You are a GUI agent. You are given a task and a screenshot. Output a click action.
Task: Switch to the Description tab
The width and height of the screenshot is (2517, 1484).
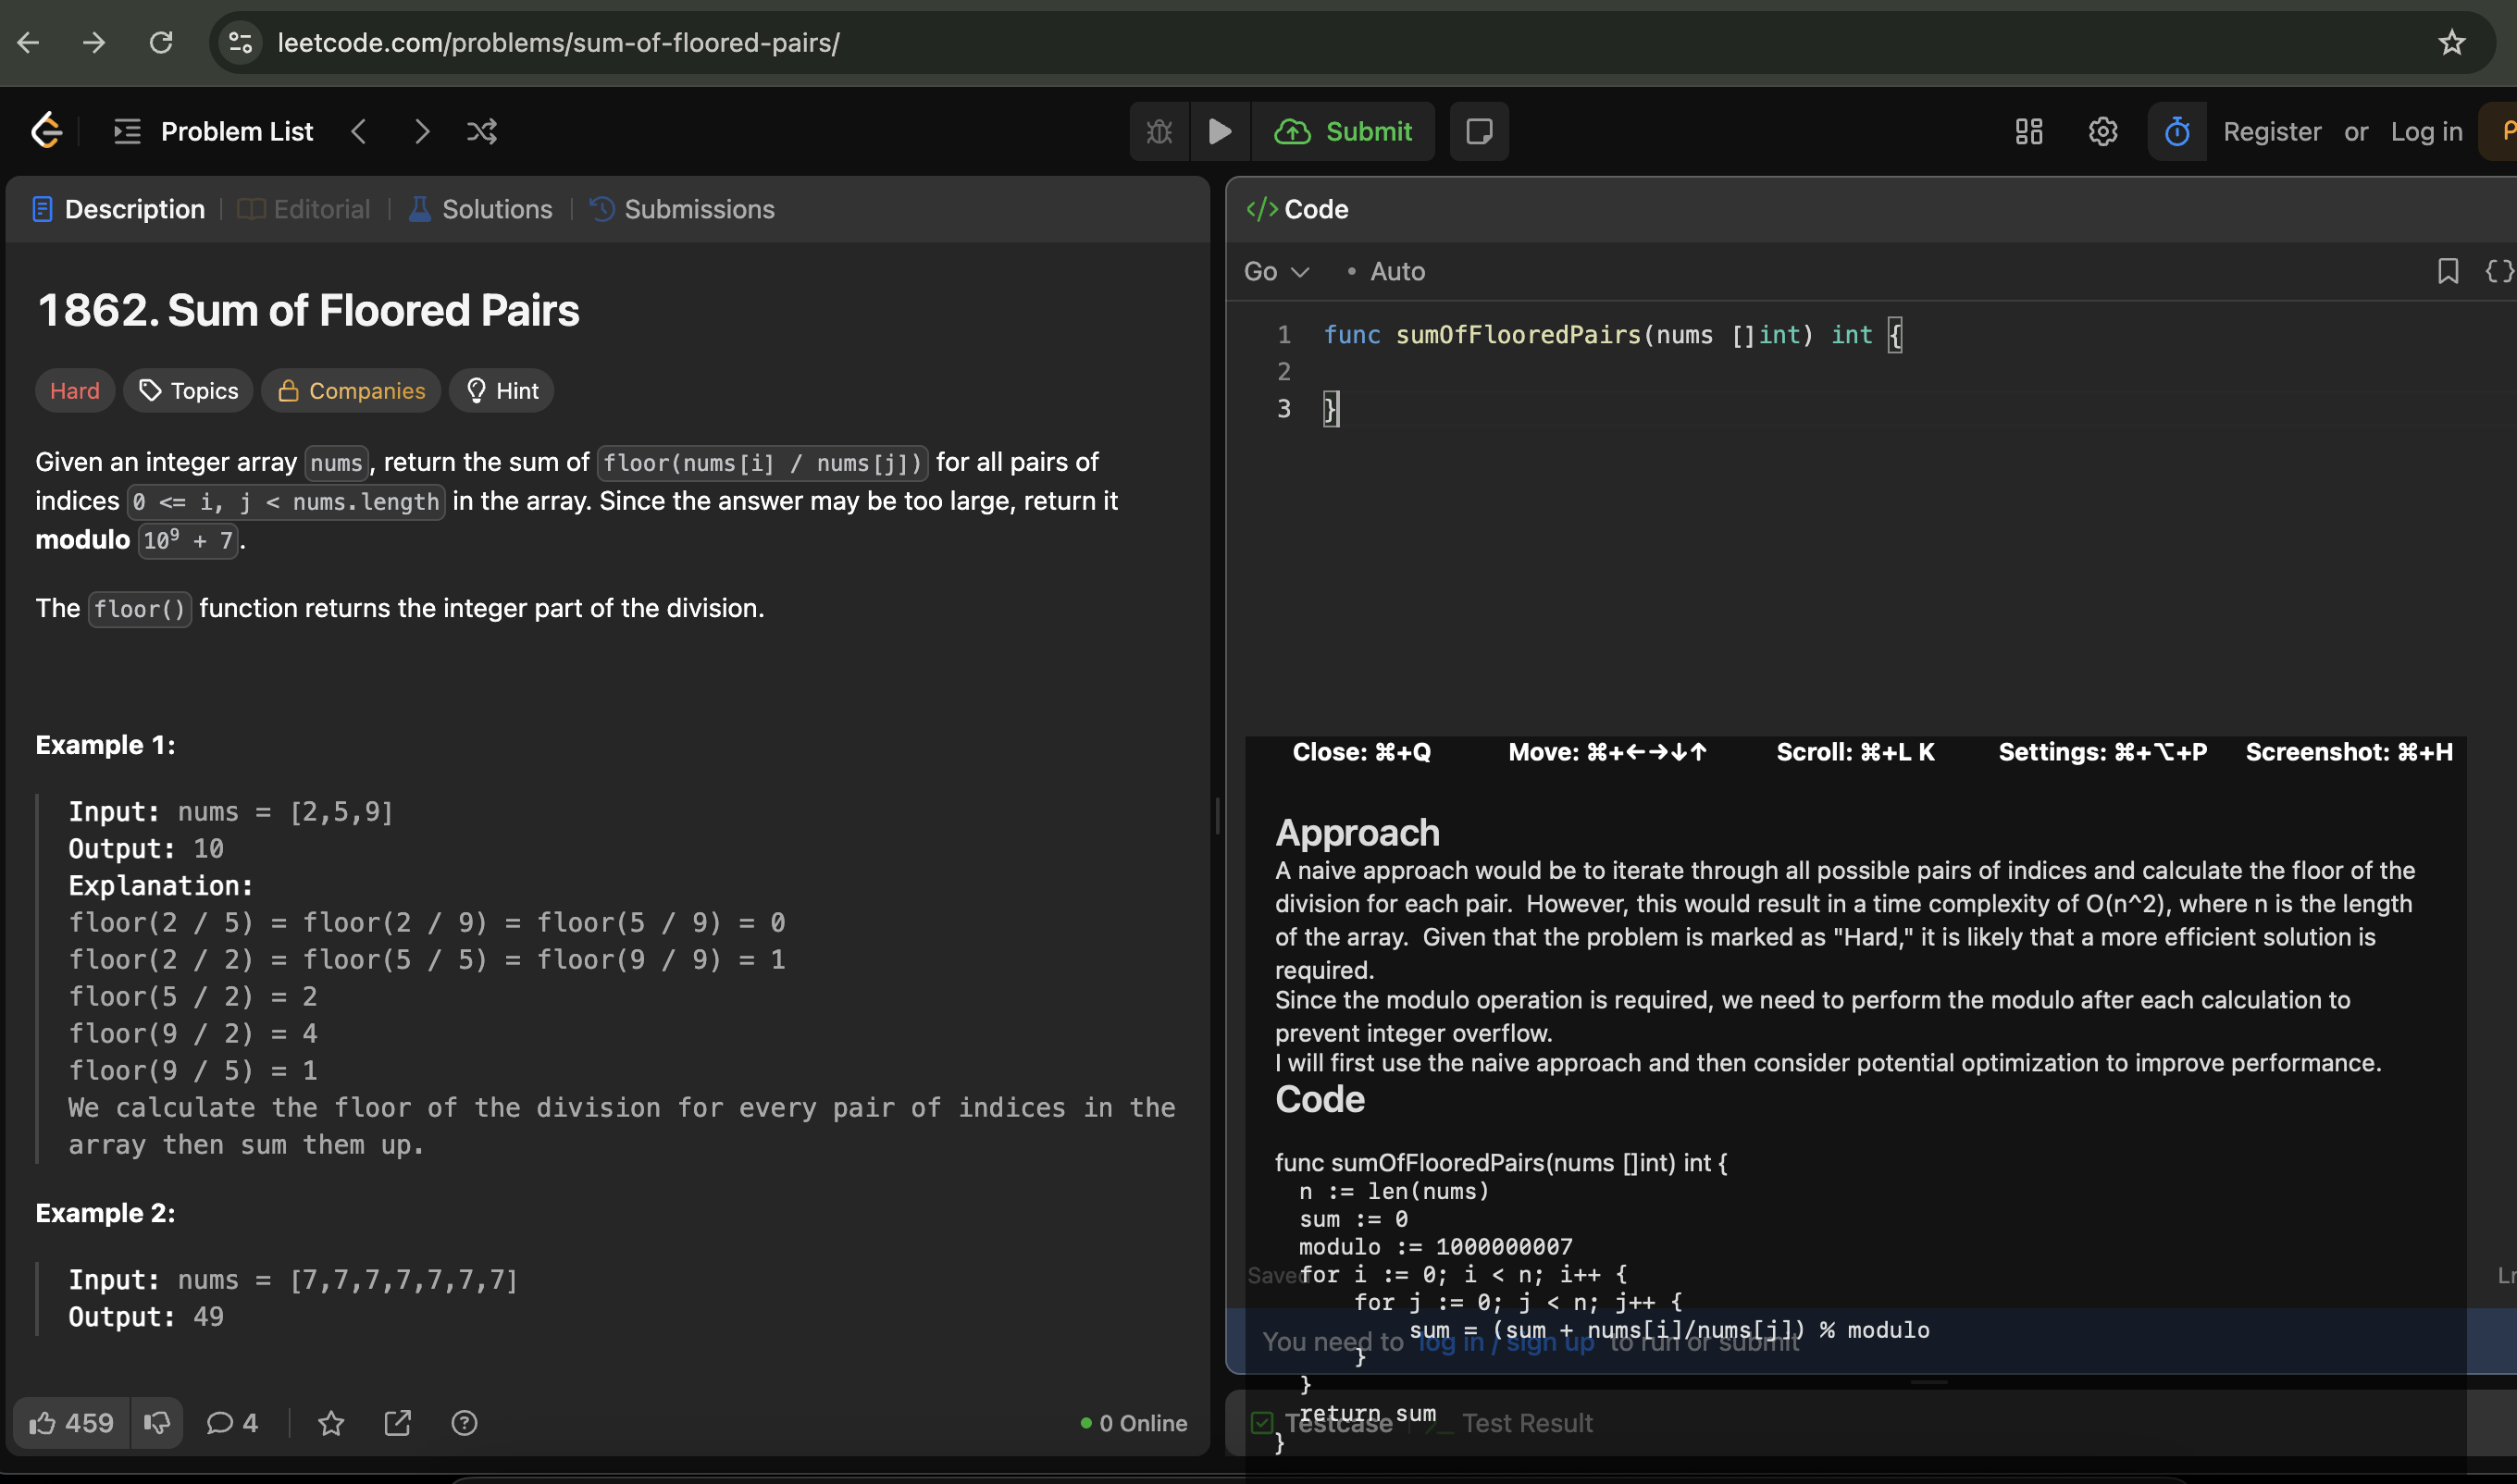pyautogui.click(x=119, y=209)
